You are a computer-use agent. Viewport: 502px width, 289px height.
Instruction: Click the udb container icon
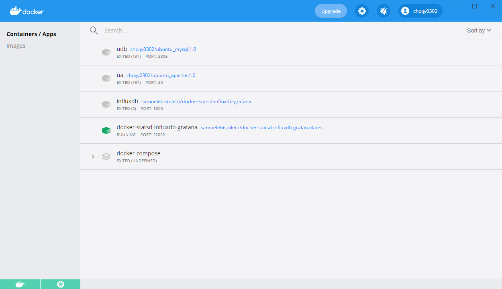click(106, 52)
